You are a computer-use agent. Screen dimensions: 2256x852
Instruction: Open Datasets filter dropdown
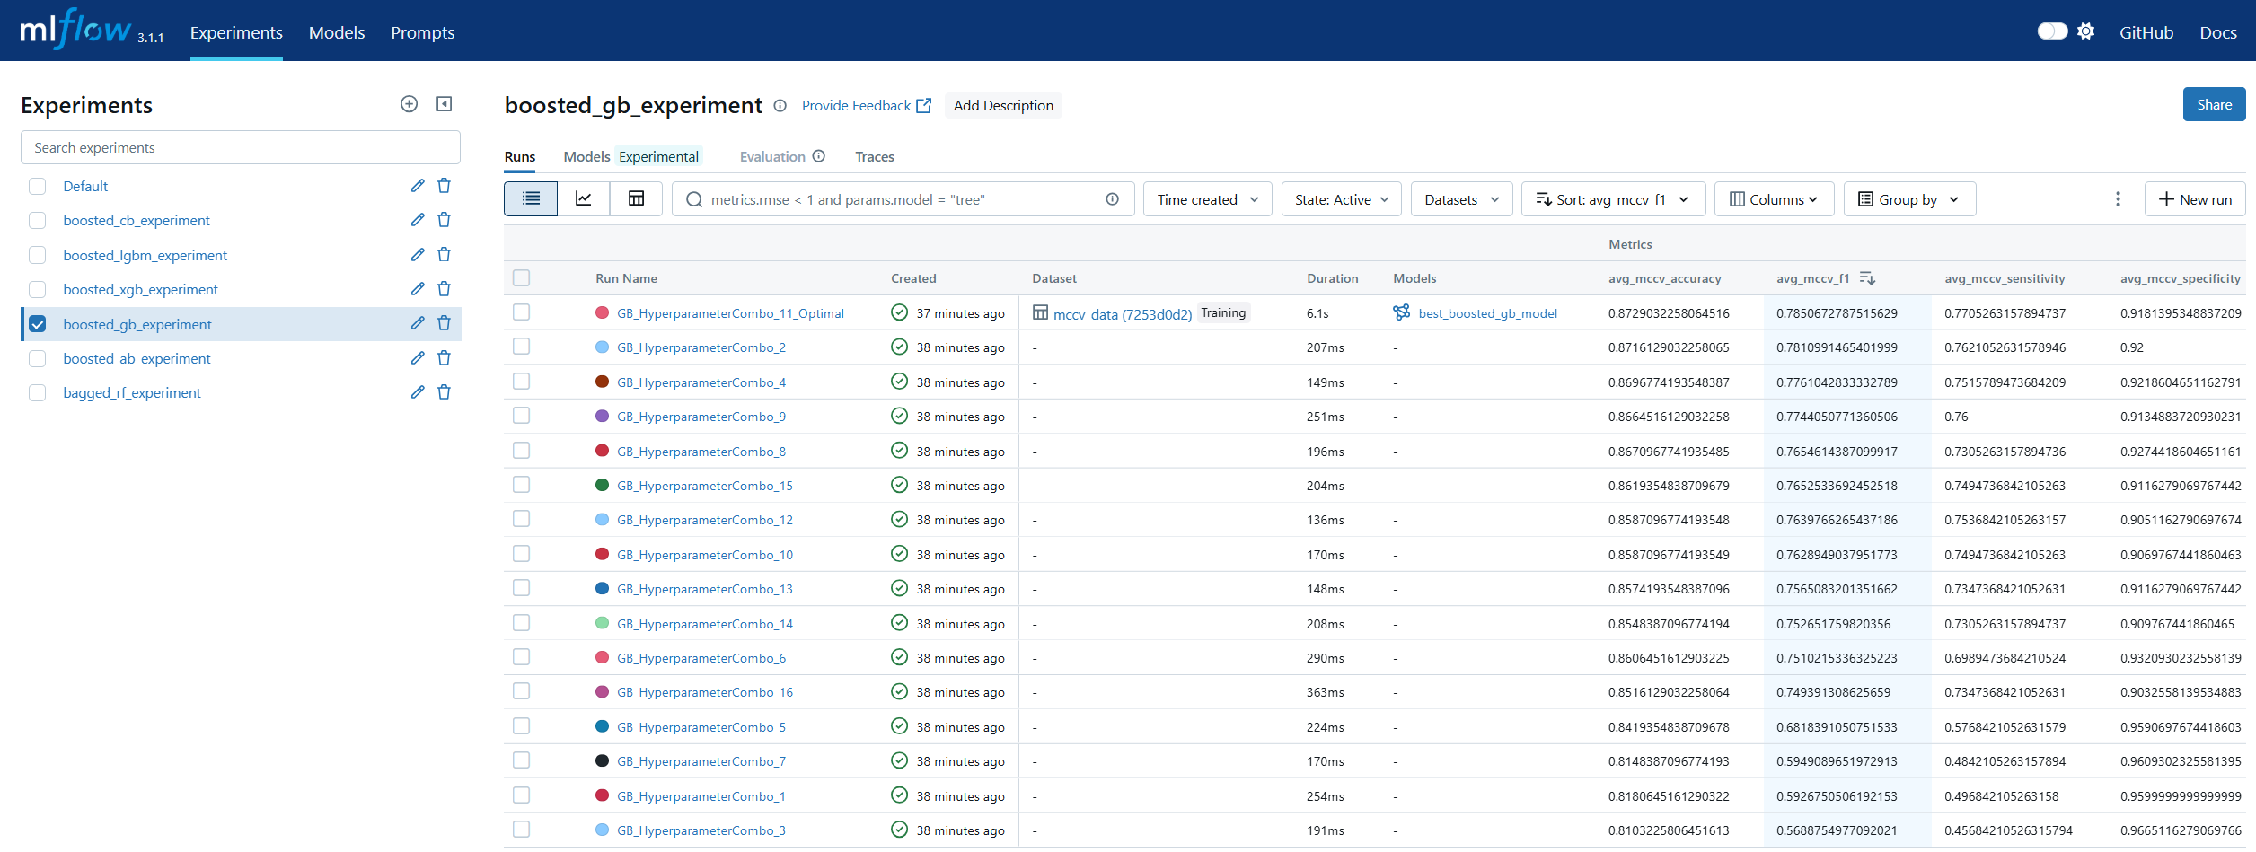tap(1461, 199)
